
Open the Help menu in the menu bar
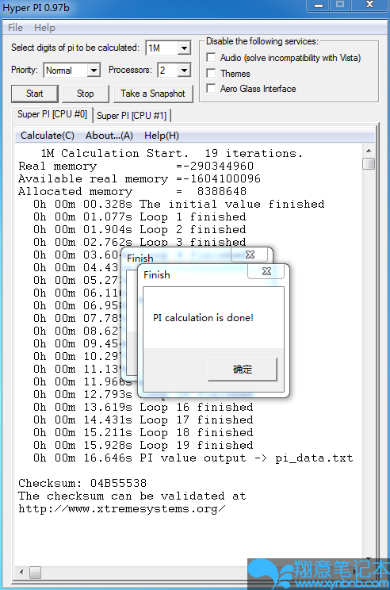[44, 28]
